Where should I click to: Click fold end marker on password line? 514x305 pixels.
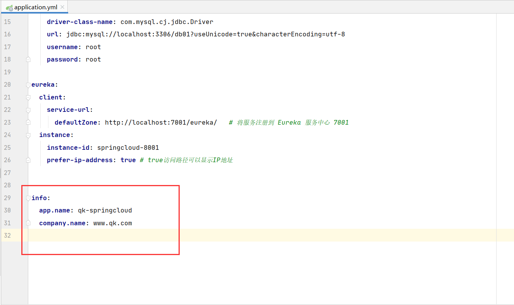tap(28, 60)
